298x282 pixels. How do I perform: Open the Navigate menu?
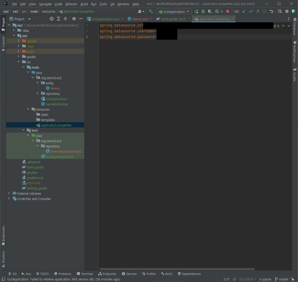pos(45,4)
